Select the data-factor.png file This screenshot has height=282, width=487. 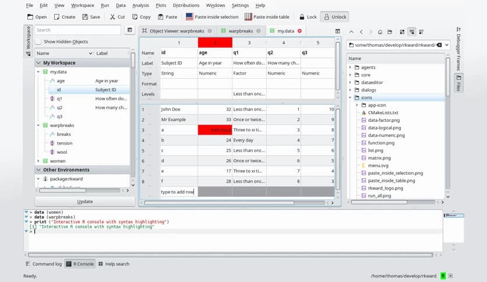point(383,120)
